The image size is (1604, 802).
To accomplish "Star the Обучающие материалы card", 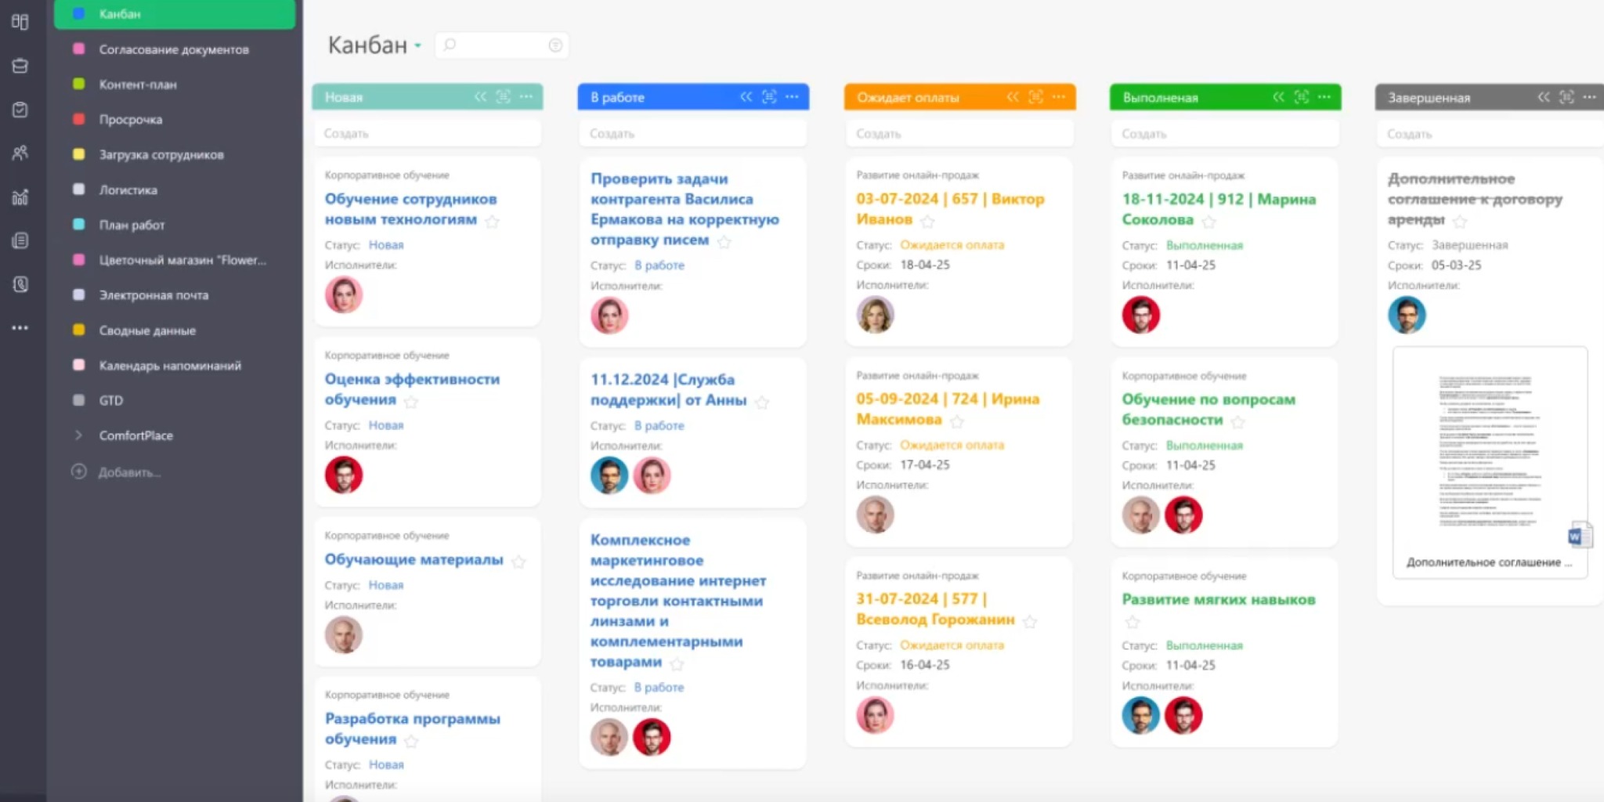I will tap(518, 562).
